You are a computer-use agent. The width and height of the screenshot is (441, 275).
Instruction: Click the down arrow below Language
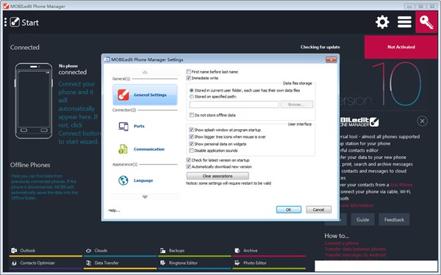click(145, 197)
